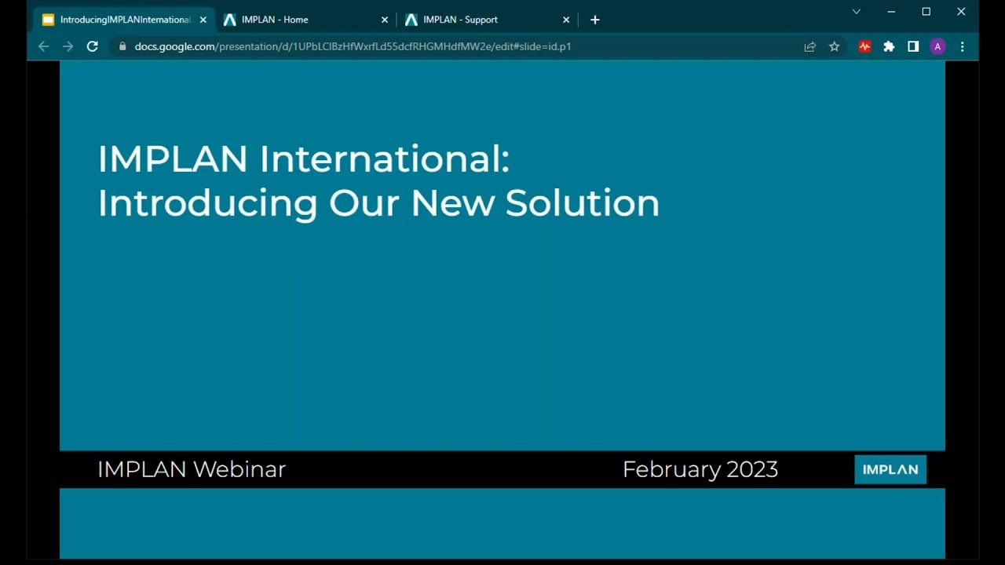The image size is (1005, 565).
Task: Close the IMPLAN - Support tab
Action: click(x=566, y=20)
